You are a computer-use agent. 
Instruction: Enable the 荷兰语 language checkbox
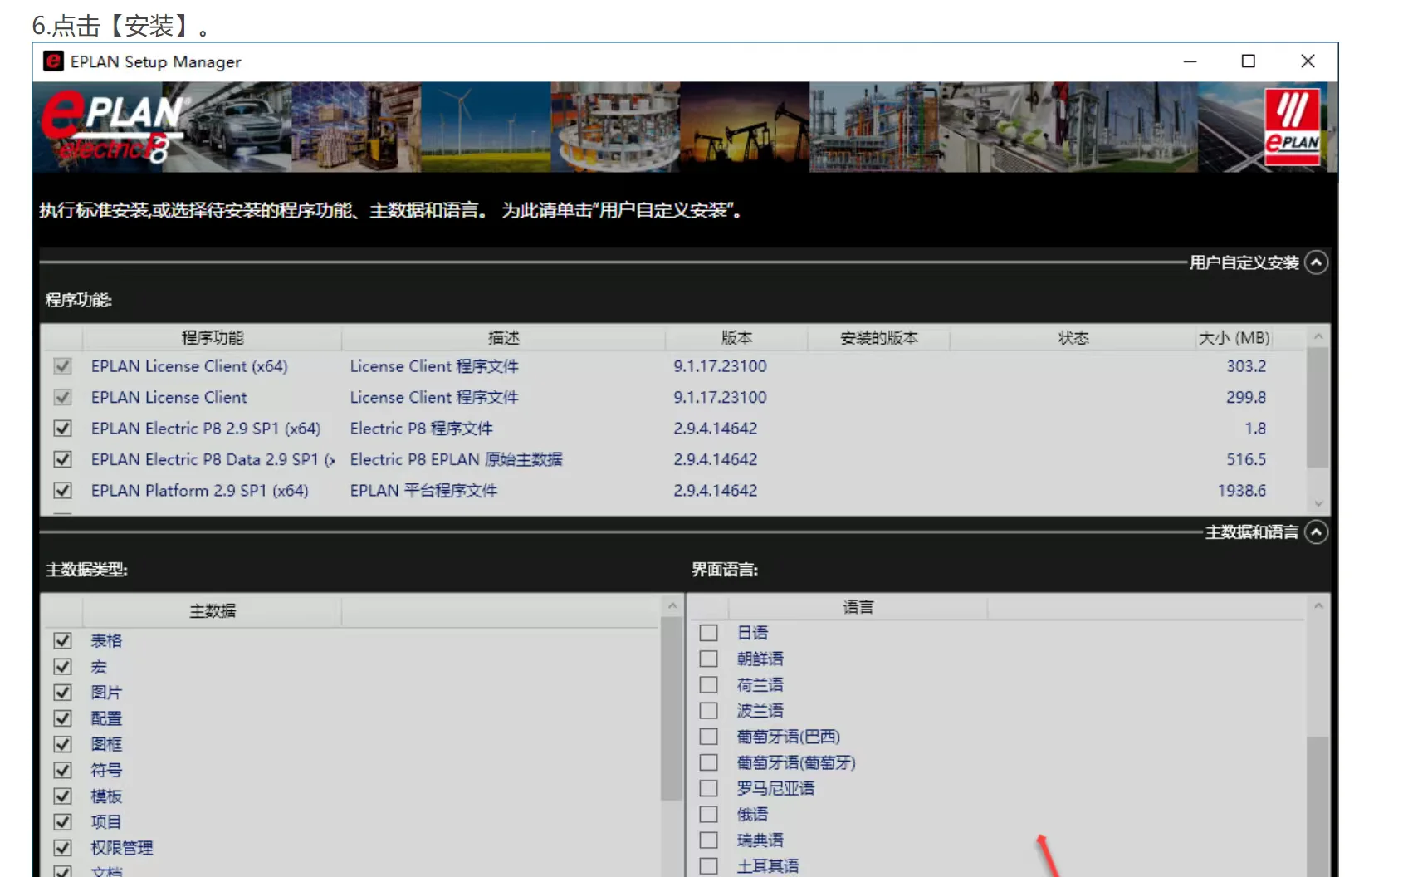coord(708,685)
